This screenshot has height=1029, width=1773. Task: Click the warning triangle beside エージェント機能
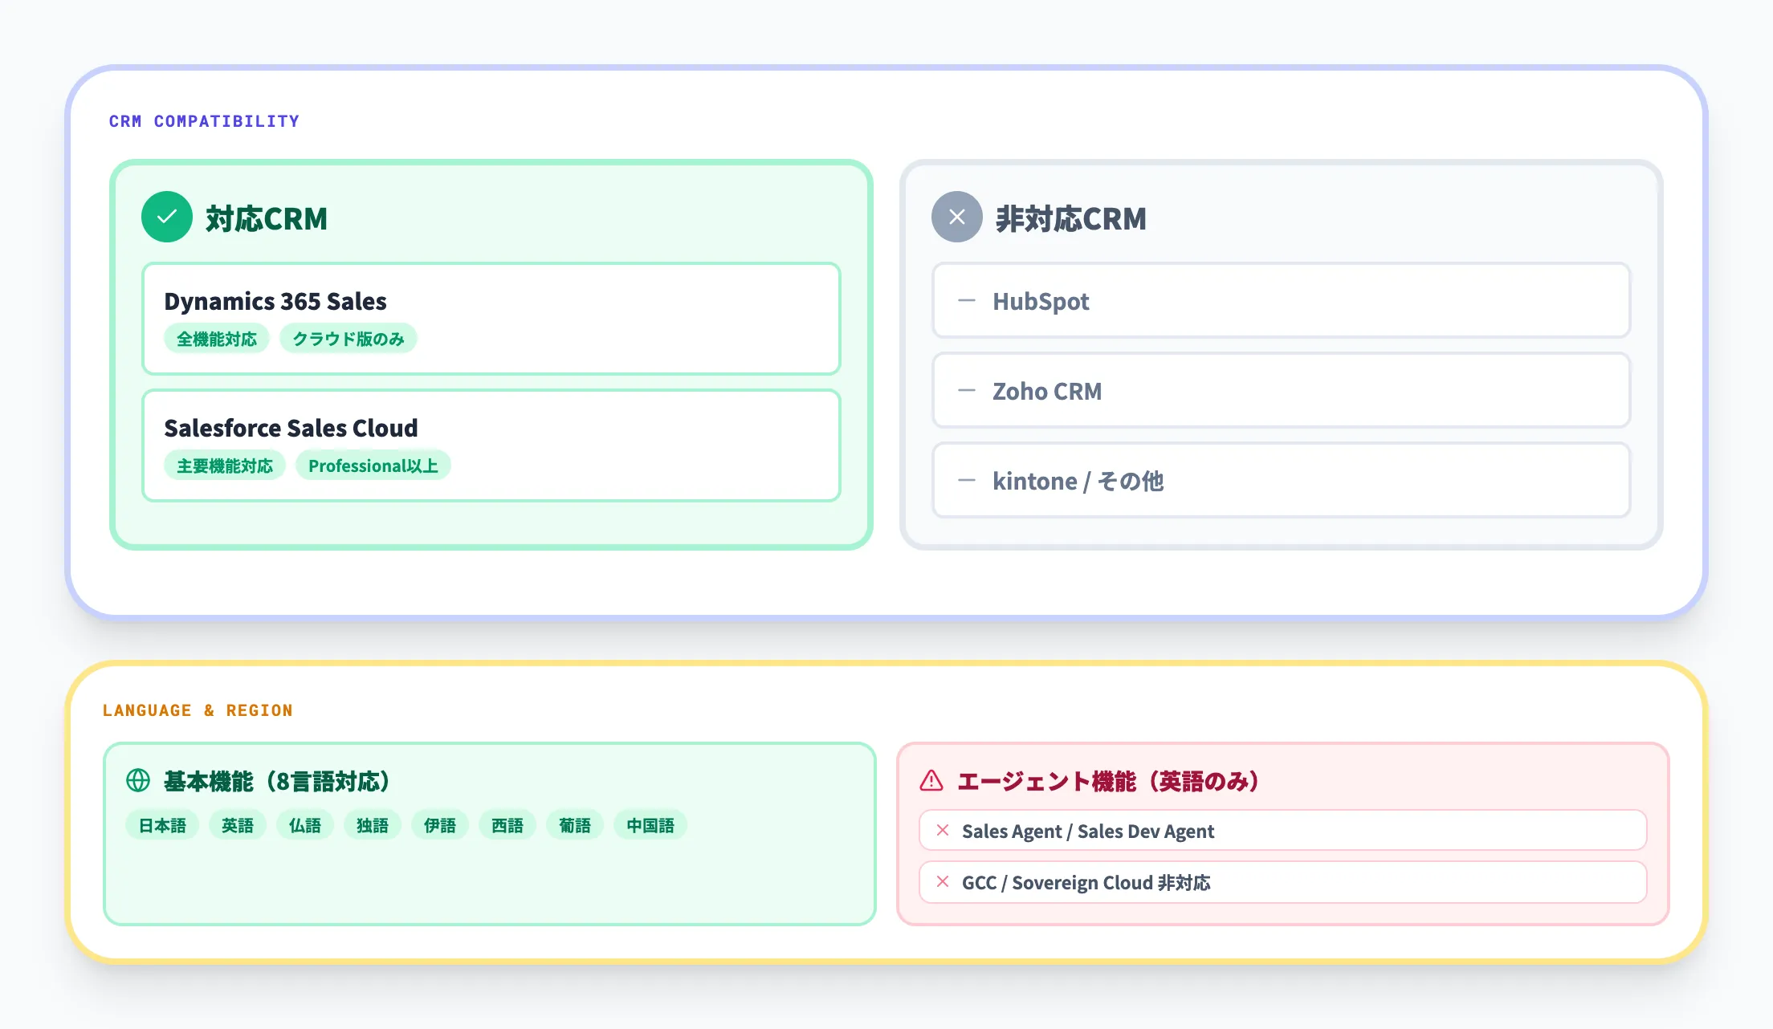[931, 780]
